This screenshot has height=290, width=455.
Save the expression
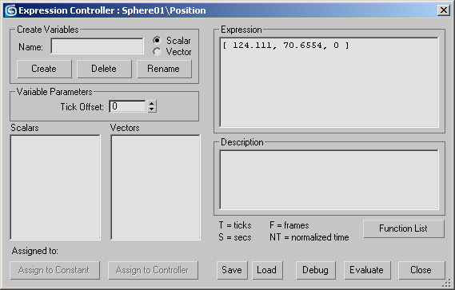pos(232,270)
